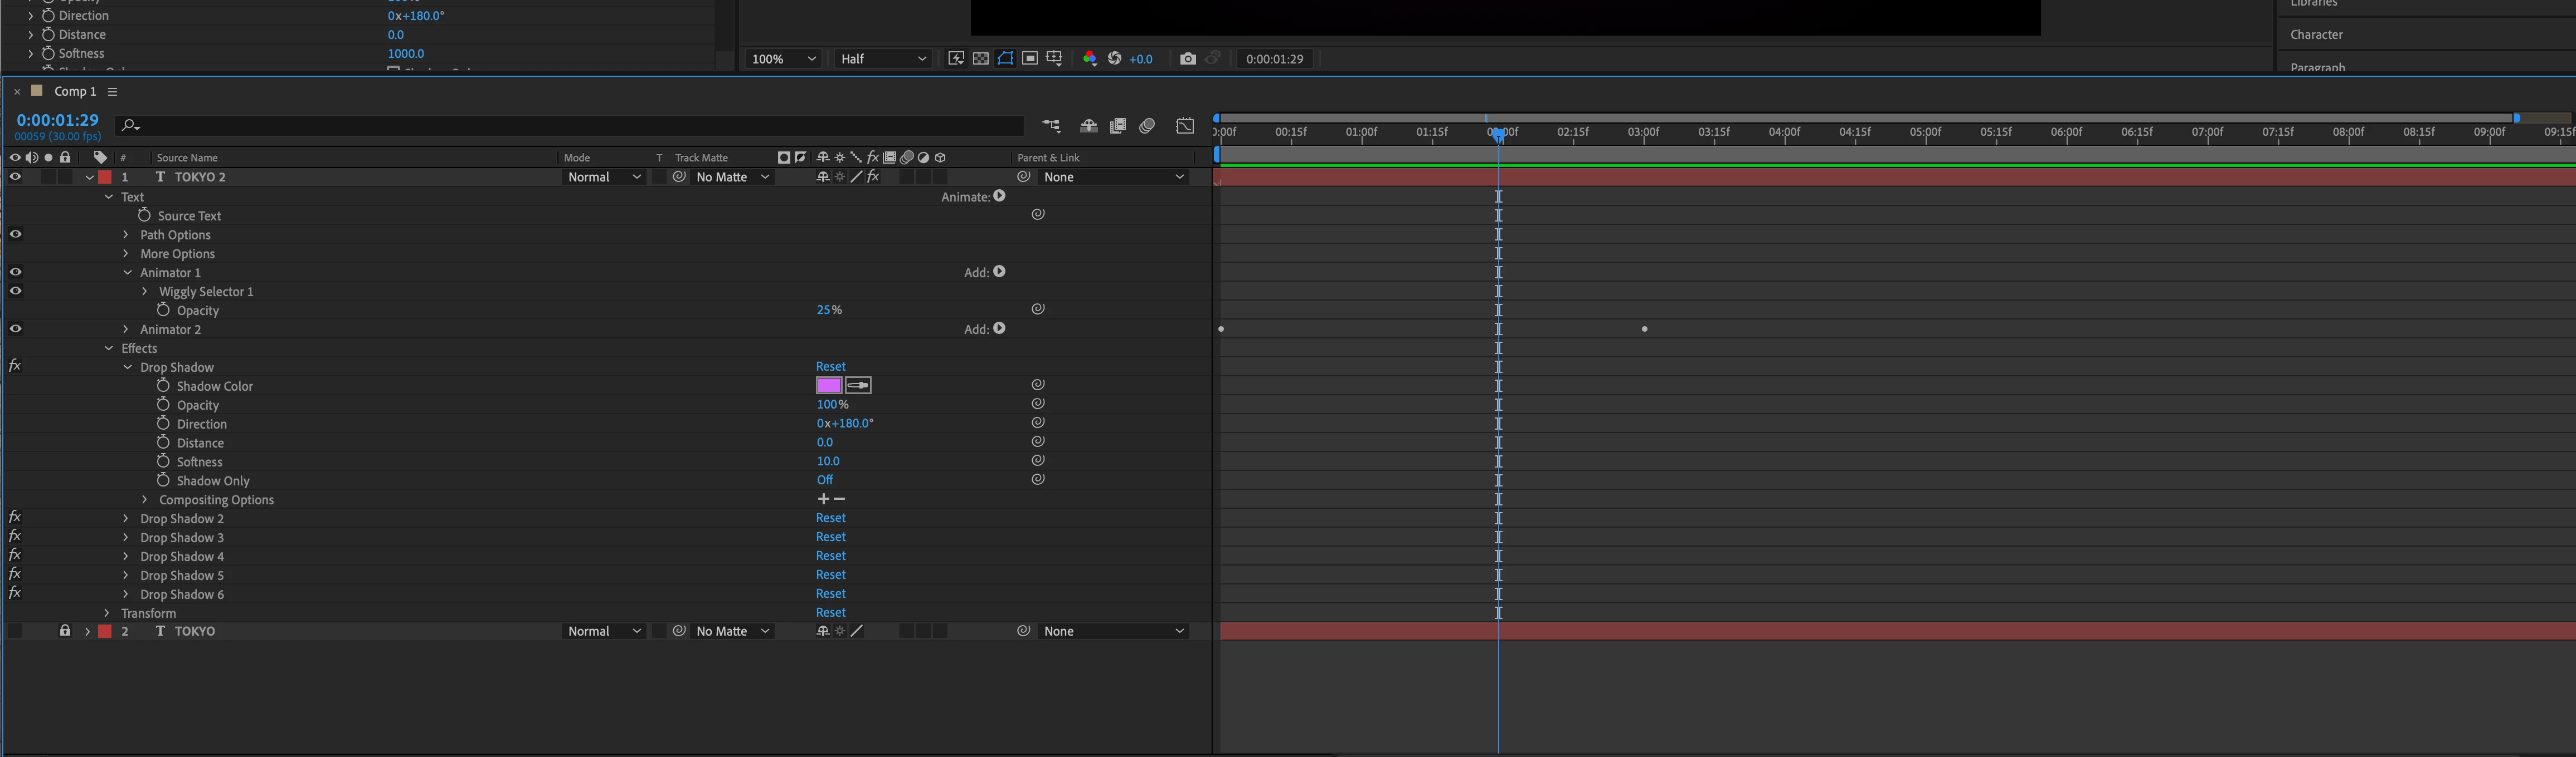Toggle the shy layers hide icon
Screen dimensions: 2576x757
1088,126
